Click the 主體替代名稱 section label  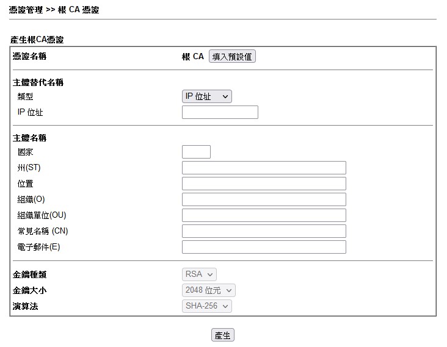[x=38, y=82]
